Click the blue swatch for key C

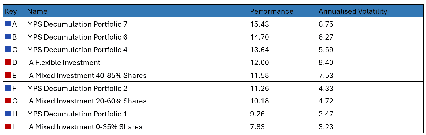click(8, 49)
